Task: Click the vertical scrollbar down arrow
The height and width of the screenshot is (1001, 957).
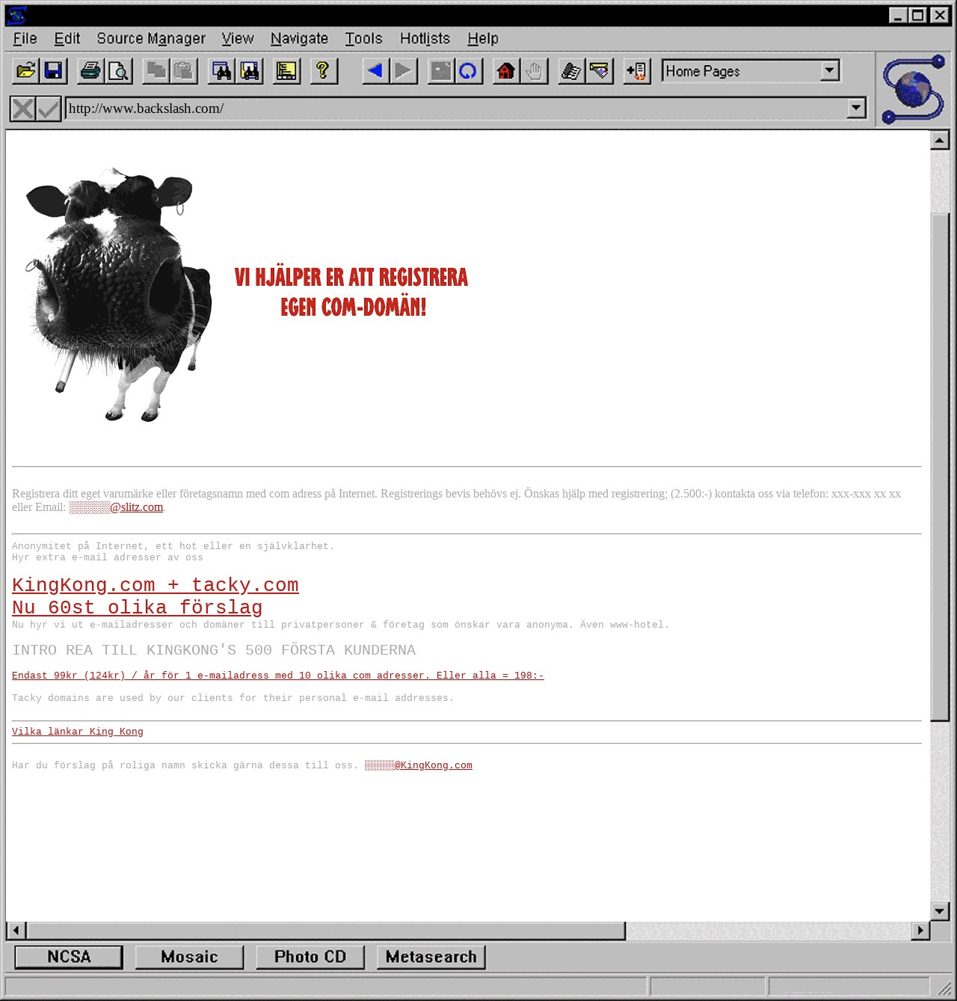Action: click(940, 910)
